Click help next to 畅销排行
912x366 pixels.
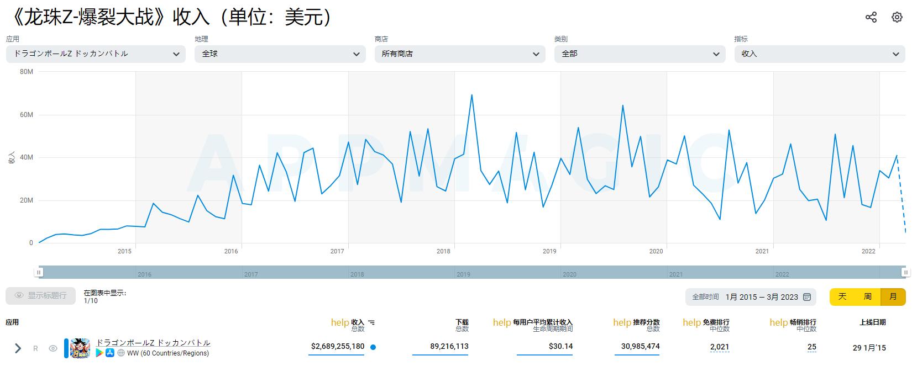pyautogui.click(x=778, y=322)
